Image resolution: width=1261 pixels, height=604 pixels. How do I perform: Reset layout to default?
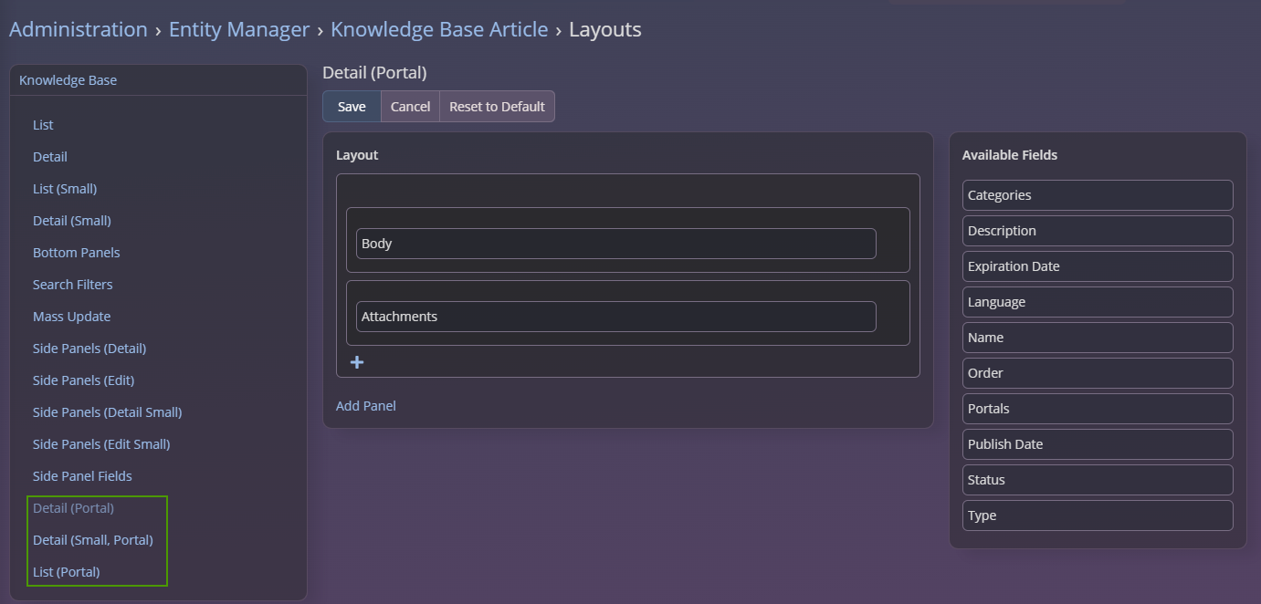(497, 107)
